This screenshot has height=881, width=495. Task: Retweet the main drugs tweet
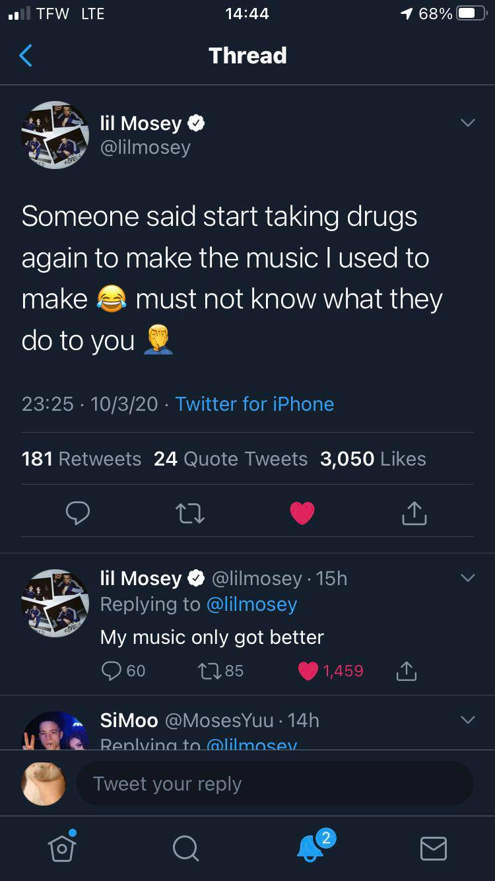click(190, 513)
